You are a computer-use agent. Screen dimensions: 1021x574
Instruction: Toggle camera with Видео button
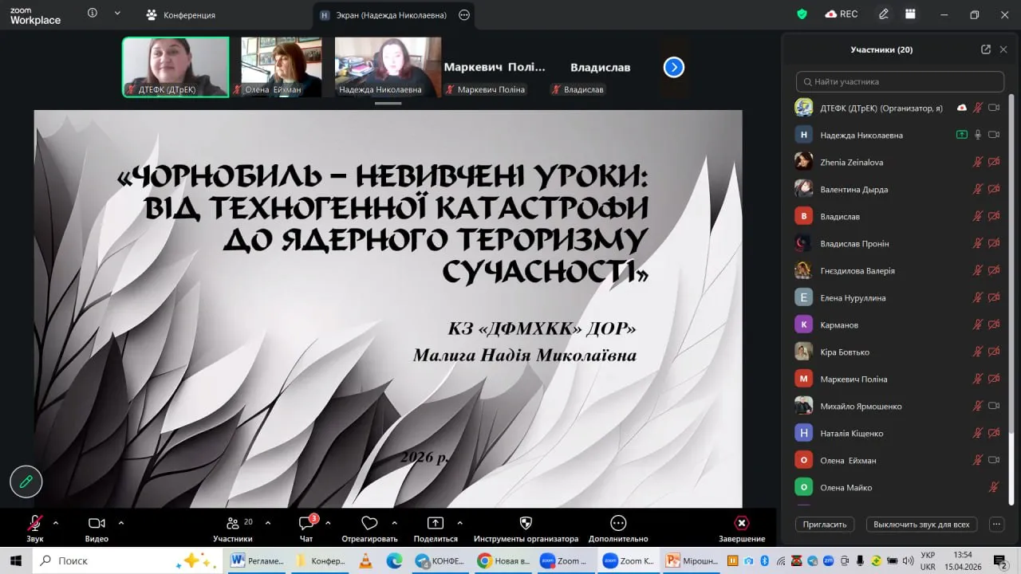97,529
